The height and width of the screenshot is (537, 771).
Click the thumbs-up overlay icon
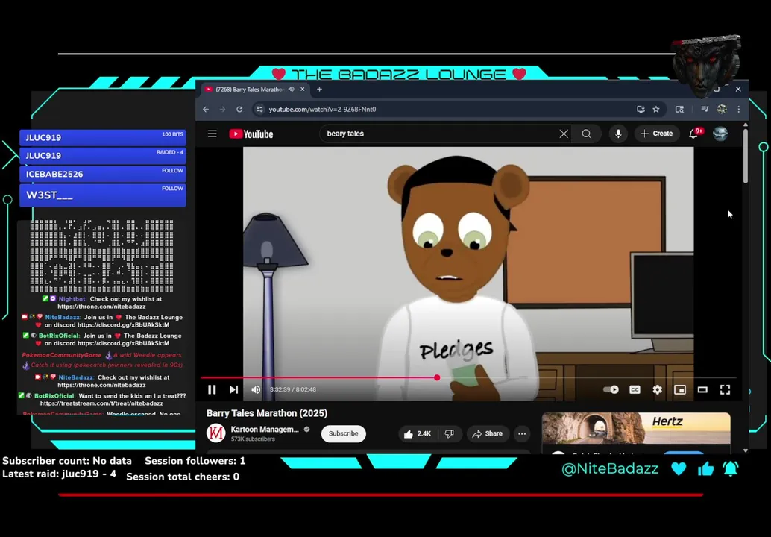(x=705, y=468)
